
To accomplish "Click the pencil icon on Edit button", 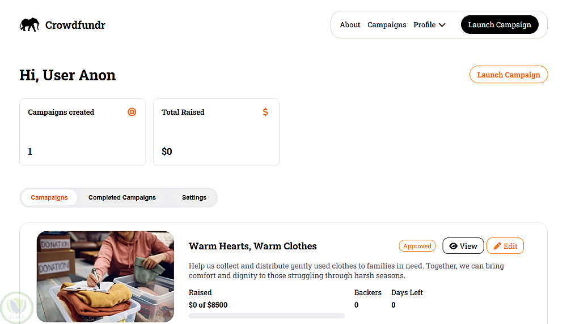I will [497, 246].
